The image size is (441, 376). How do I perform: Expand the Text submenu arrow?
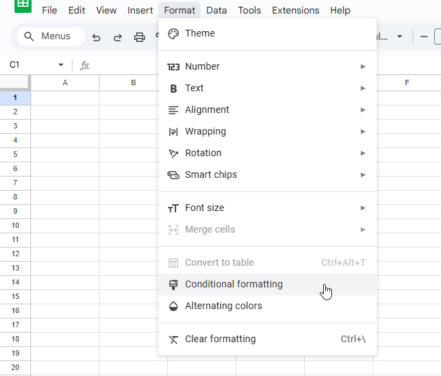click(x=363, y=89)
